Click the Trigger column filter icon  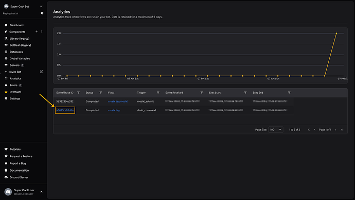(x=158, y=93)
